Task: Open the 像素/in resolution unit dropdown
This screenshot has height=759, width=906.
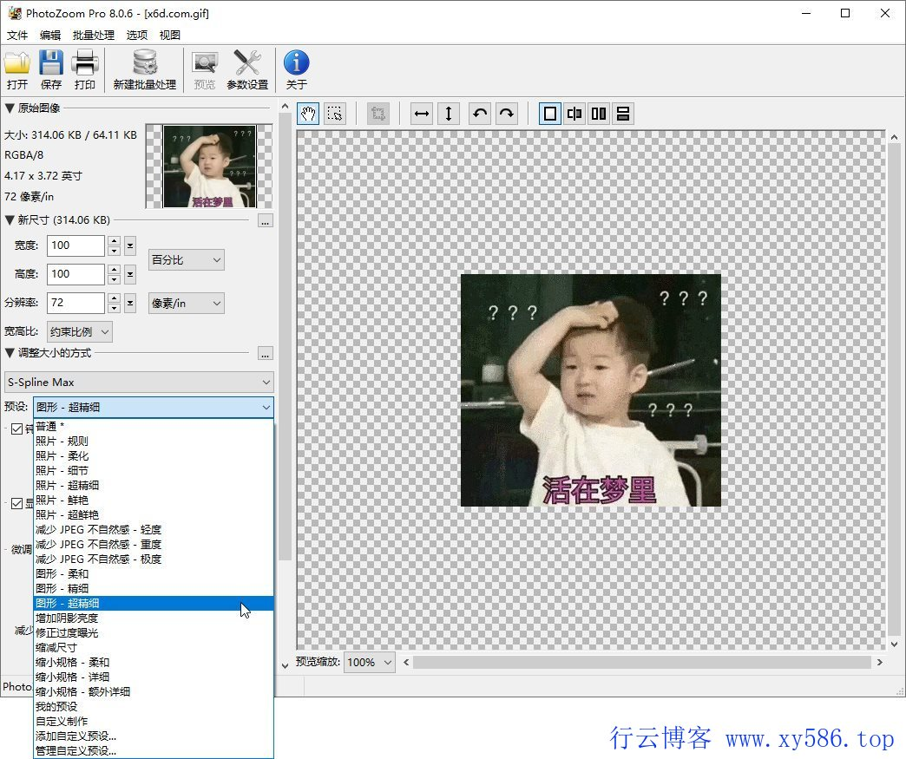Action: 186,303
